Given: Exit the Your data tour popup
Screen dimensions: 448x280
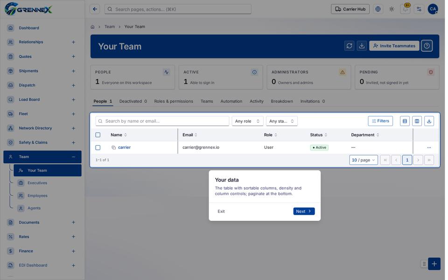Looking at the screenshot, I should click(x=221, y=211).
